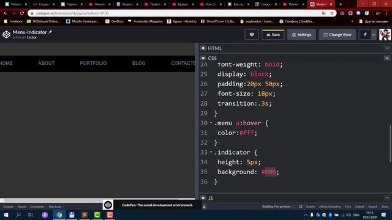Viewport: 392px width, 220px height.
Task: Click preview horizontal scrollbar
Action: pos(97,200)
